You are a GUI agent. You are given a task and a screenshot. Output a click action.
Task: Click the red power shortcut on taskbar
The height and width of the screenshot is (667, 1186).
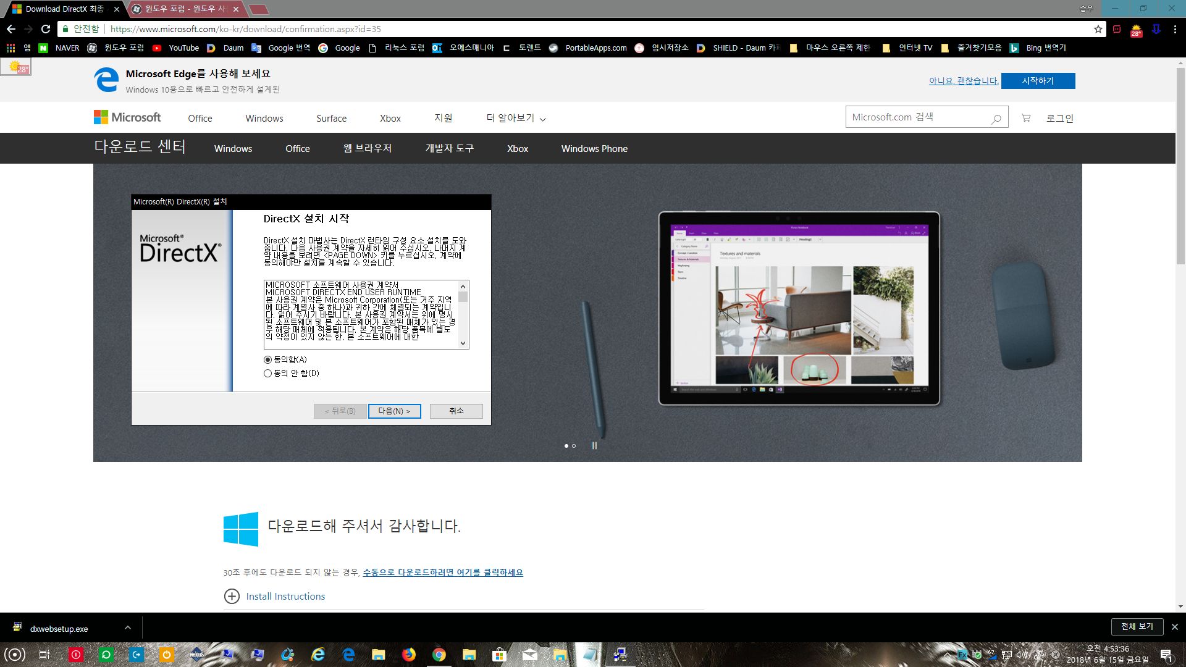click(x=75, y=654)
